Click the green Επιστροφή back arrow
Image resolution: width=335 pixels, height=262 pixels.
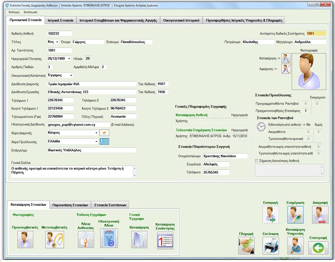pos(320,248)
